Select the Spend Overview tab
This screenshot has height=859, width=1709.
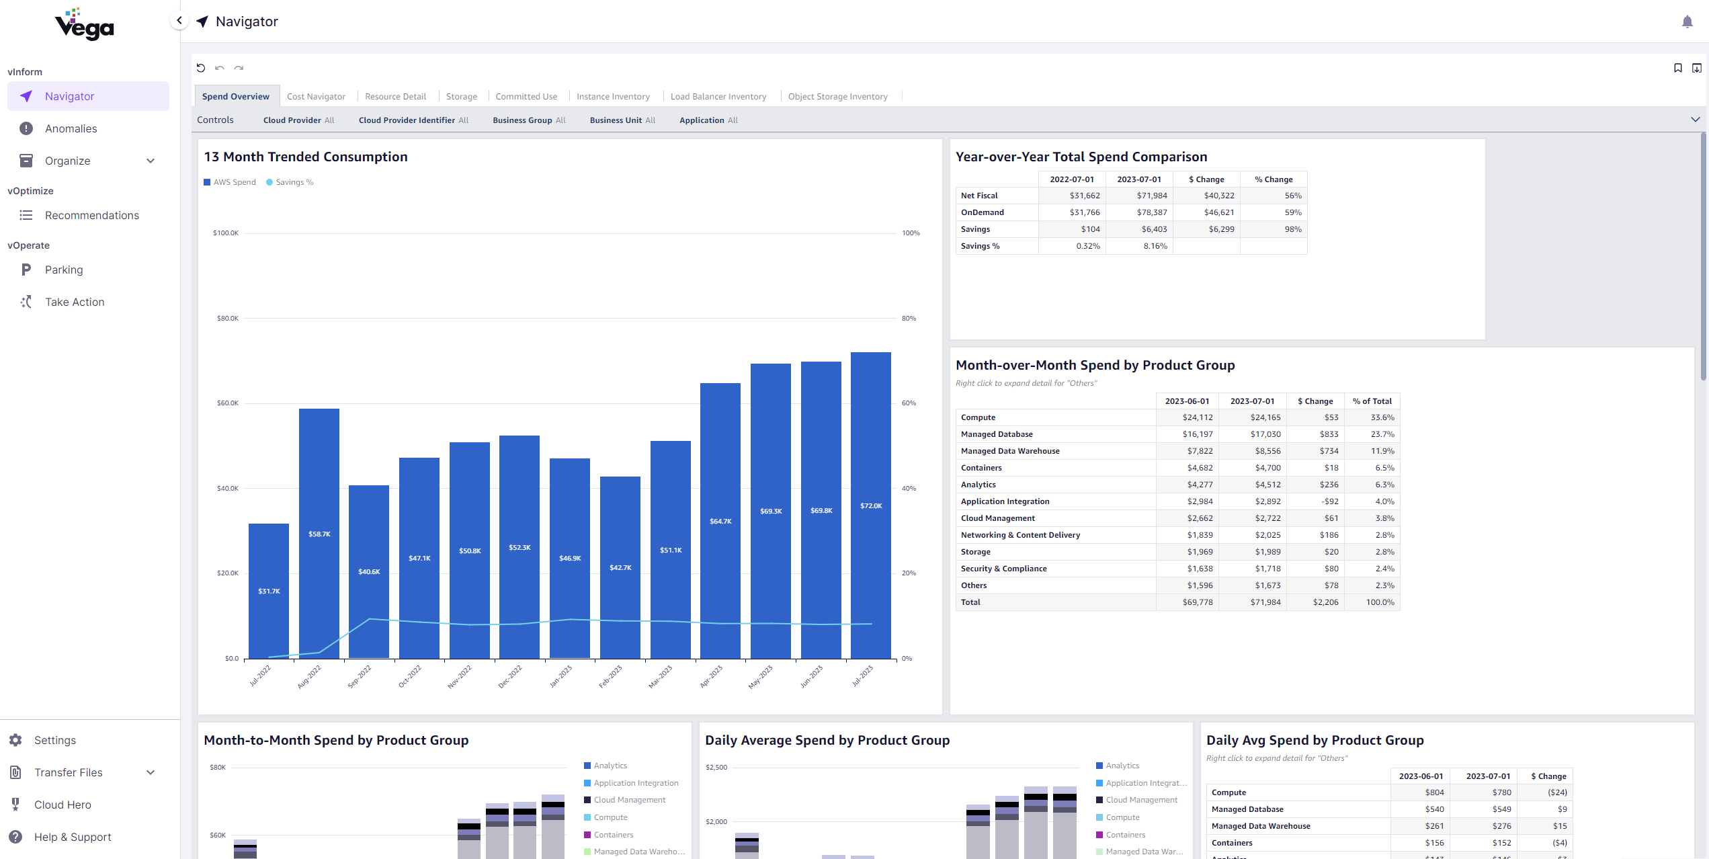tap(236, 96)
